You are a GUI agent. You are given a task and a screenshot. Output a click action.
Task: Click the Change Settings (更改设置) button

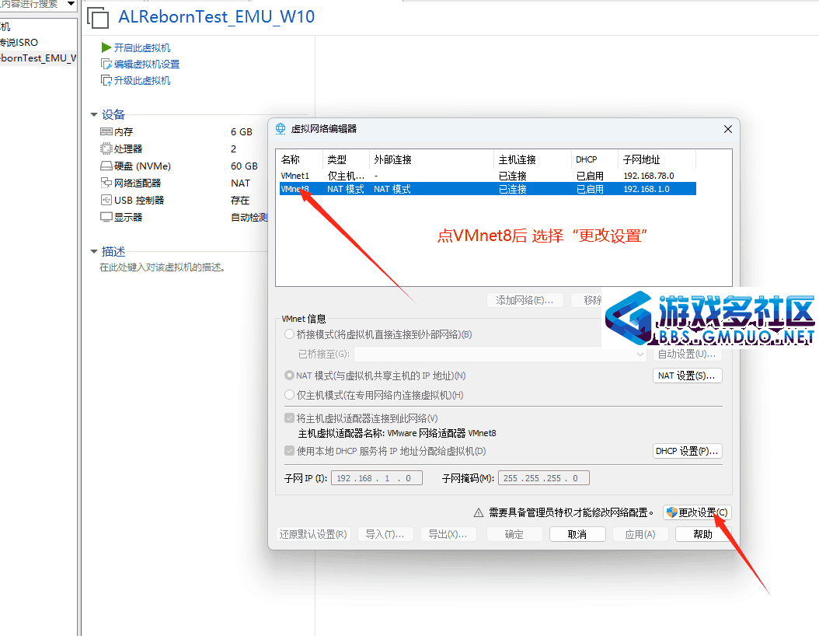coord(697,512)
